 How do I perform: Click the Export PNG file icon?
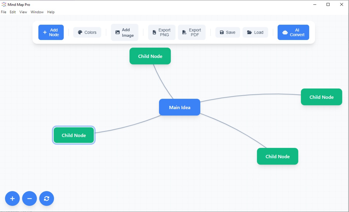[x=154, y=32]
